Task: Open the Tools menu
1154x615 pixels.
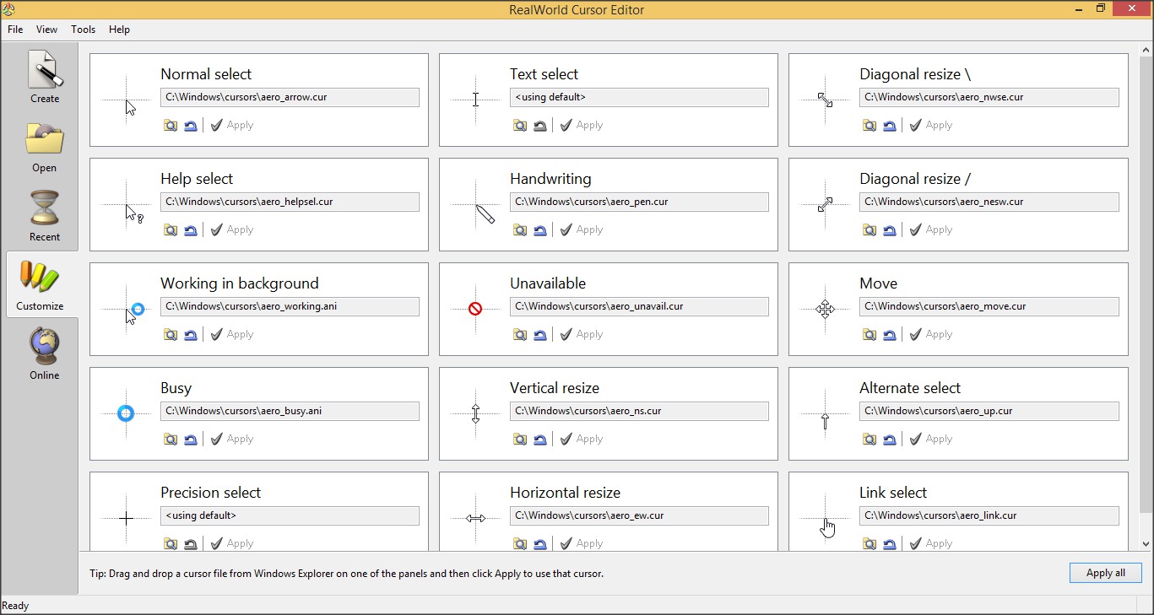Action: [x=83, y=30]
